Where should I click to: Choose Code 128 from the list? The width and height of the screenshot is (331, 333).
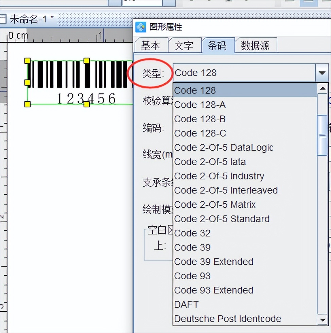point(245,90)
